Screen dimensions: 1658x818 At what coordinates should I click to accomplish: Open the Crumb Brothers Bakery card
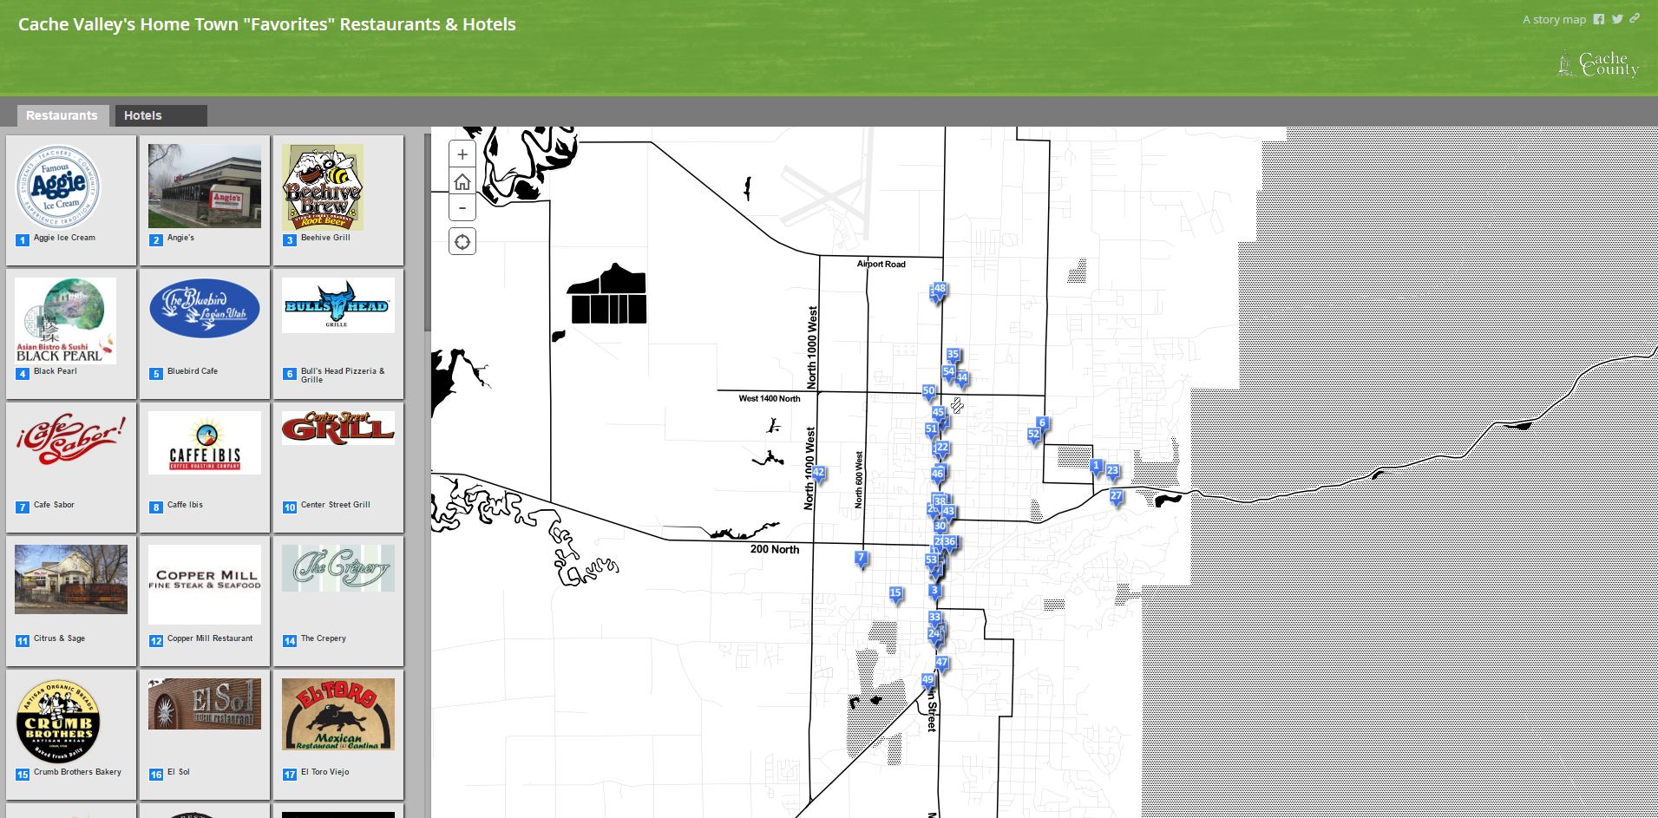pyautogui.click(x=71, y=735)
